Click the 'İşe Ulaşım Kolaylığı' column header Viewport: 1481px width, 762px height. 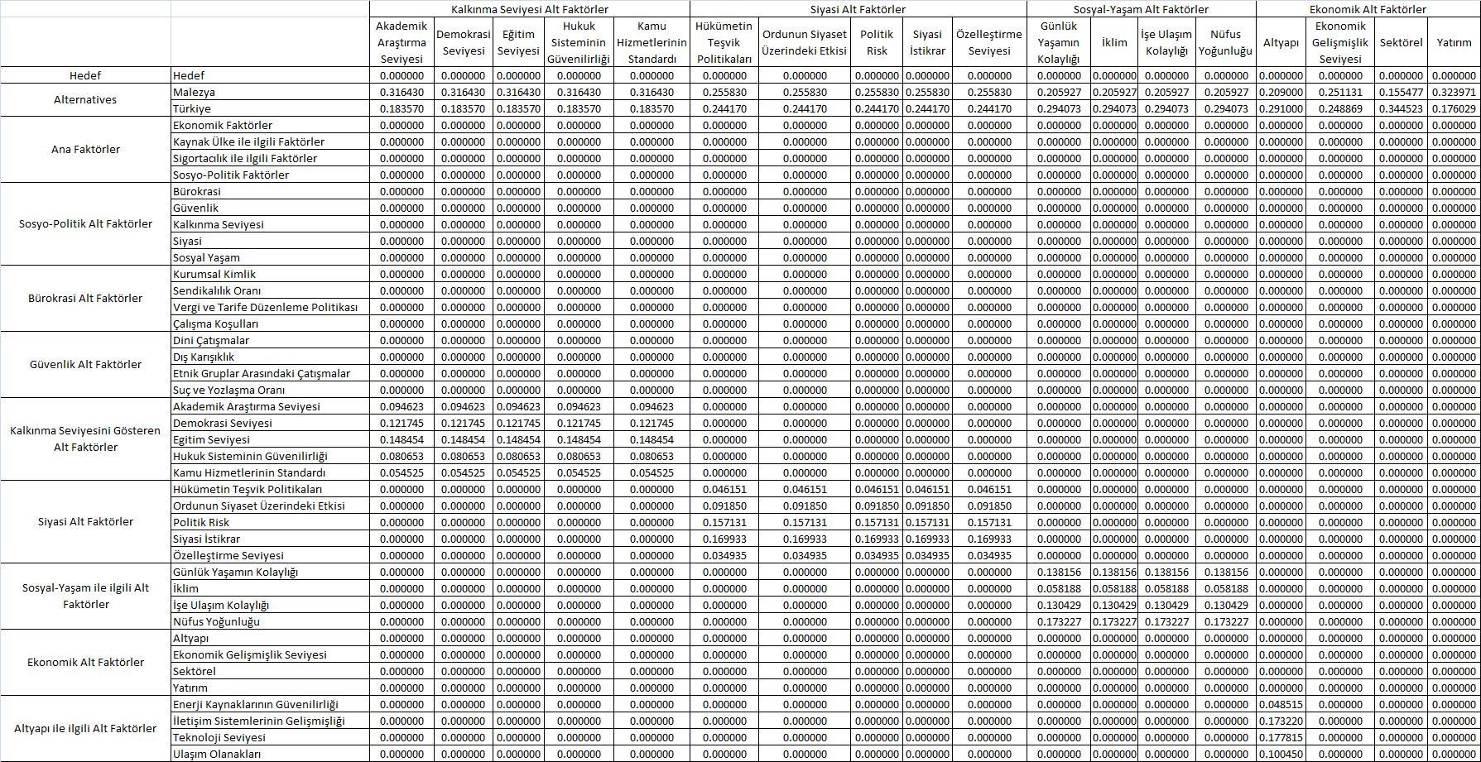click(x=1166, y=42)
